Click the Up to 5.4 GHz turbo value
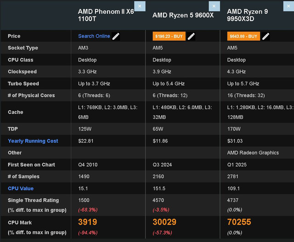The image size is (294, 242). pyautogui.click(x=169, y=83)
